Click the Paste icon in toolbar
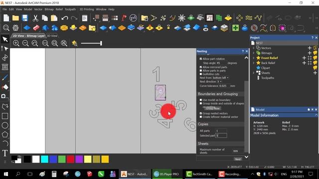Image resolution: width=319 pixels, height=179 pixels. [54, 18]
